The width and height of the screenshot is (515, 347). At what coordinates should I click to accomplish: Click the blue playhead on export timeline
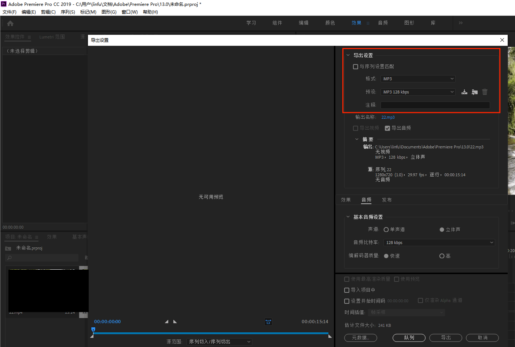point(93,330)
